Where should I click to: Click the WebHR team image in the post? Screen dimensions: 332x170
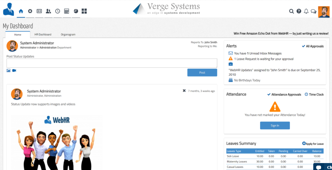pyautogui.click(x=57, y=143)
